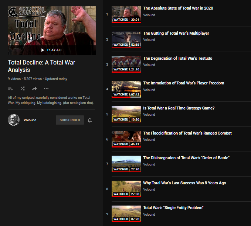Click Volound under 'Gutting of Total War's Multiplayer'
This screenshot has height=226, width=251.
(149, 40)
